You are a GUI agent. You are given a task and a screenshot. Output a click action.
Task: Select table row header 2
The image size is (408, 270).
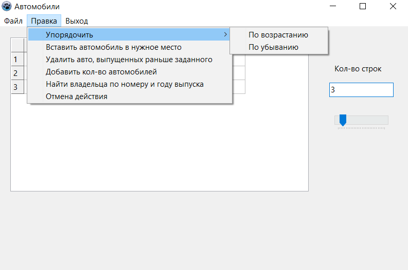pyautogui.click(x=17, y=73)
